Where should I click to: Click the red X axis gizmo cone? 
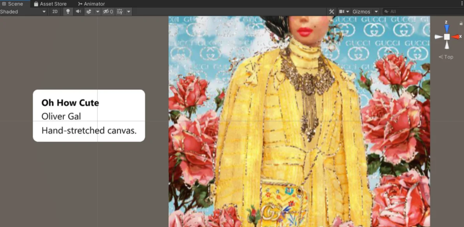[x=455, y=37]
